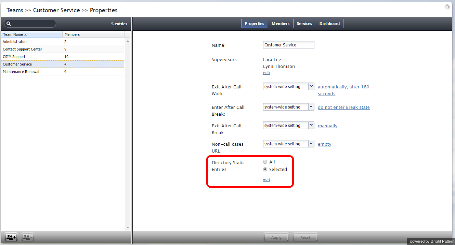The image size is (455, 245).
Task: Click members count 9 for Contact Support Center
Action: 65,49
